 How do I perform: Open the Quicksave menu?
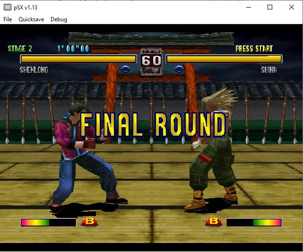(31, 19)
